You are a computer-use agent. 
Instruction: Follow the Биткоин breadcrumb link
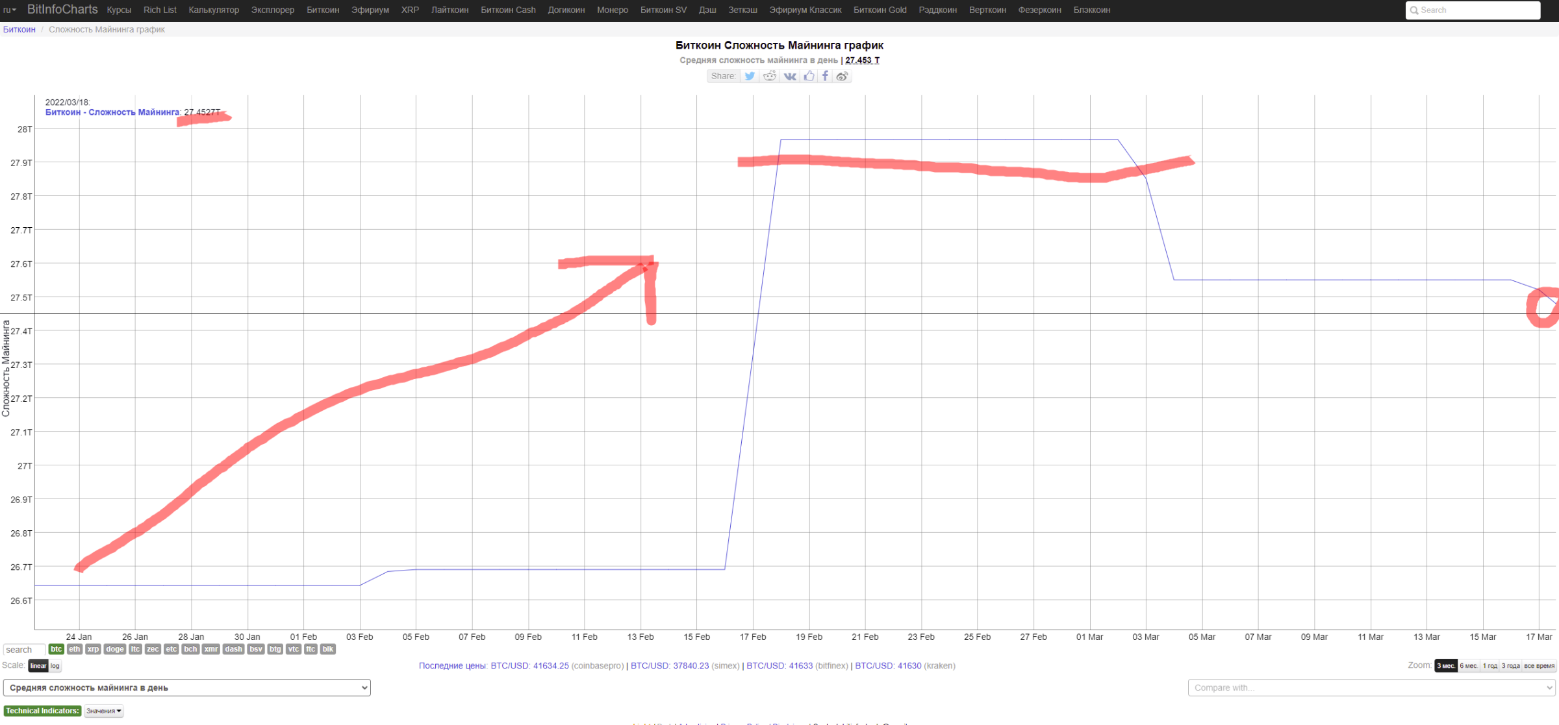tap(19, 29)
